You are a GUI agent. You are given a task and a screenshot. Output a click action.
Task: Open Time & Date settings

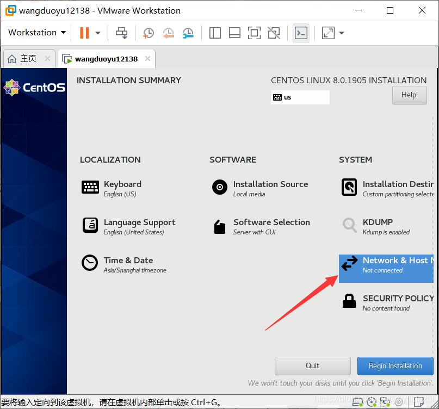(123, 264)
